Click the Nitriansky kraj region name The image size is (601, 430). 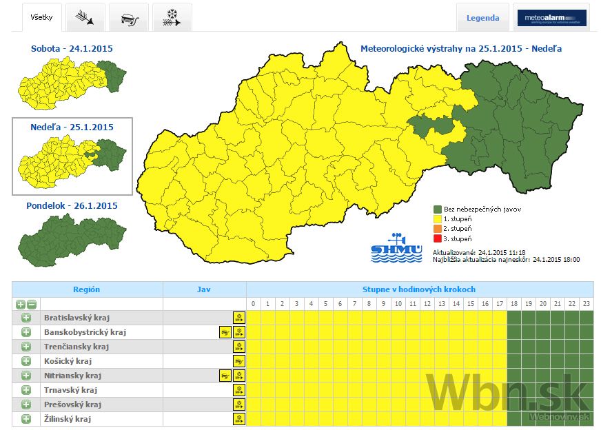(72, 376)
